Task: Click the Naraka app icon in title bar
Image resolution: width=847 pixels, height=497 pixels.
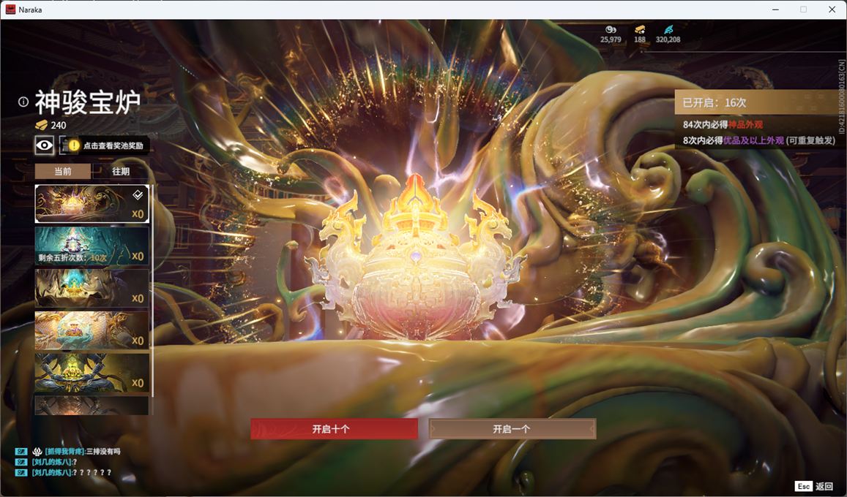Action: [x=10, y=10]
